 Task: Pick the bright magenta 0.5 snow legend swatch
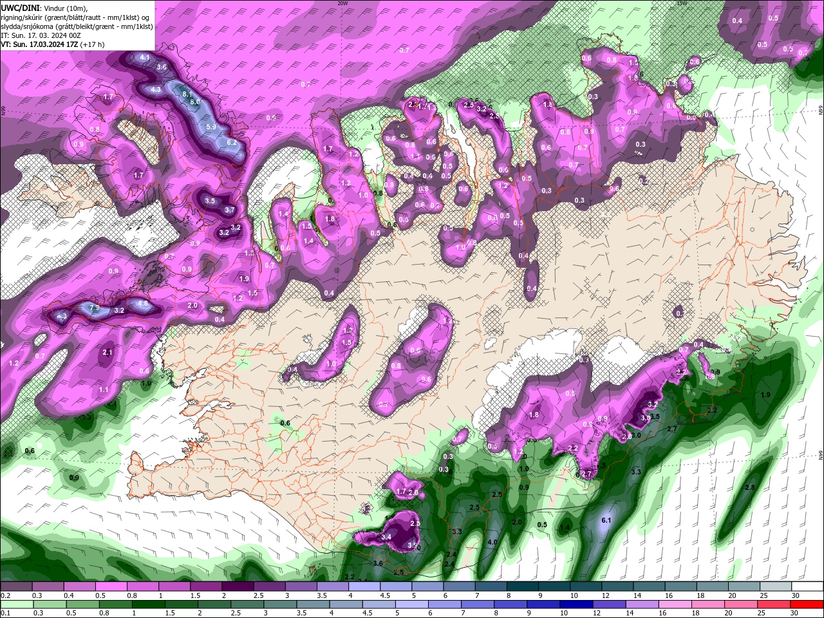pyautogui.click(x=111, y=586)
